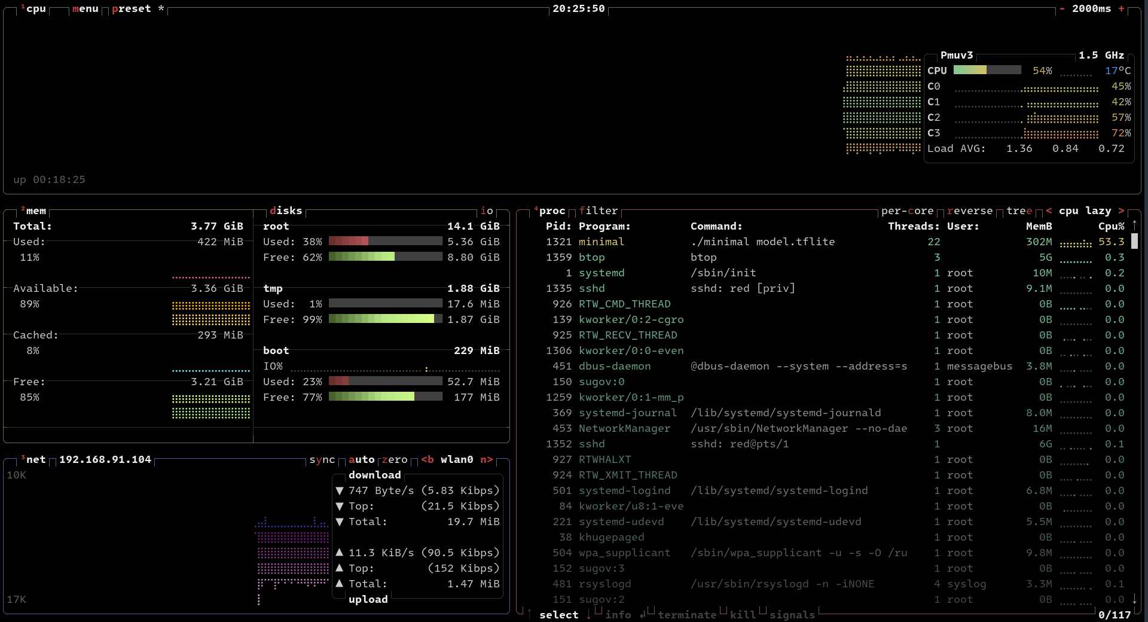The image size is (1148, 622).
Task: Select the rsyslogd process row
Action: [x=835, y=584]
